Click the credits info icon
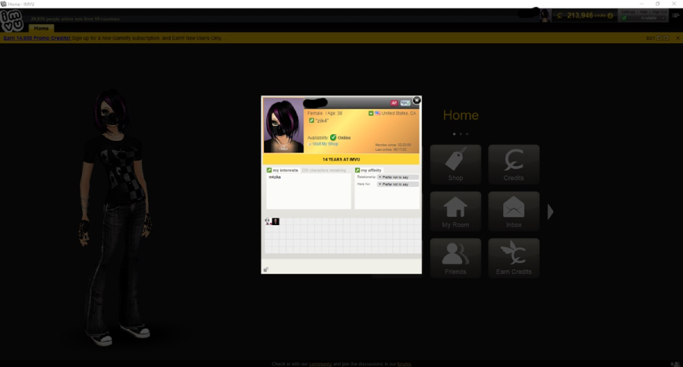This screenshot has width=683, height=367. click(610, 16)
